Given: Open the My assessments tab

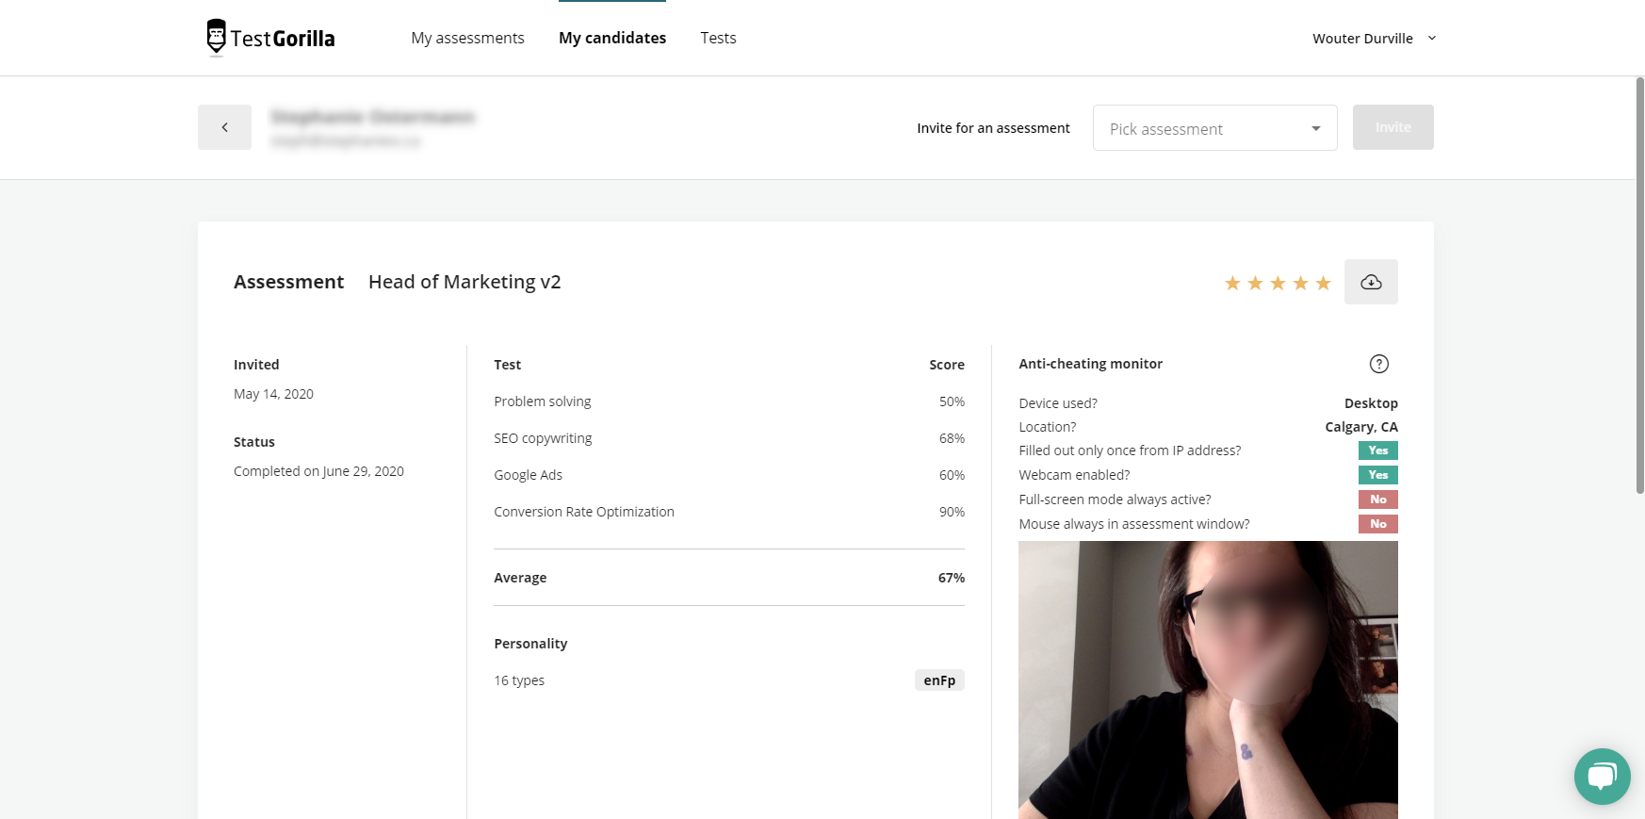Looking at the screenshot, I should point(467,38).
